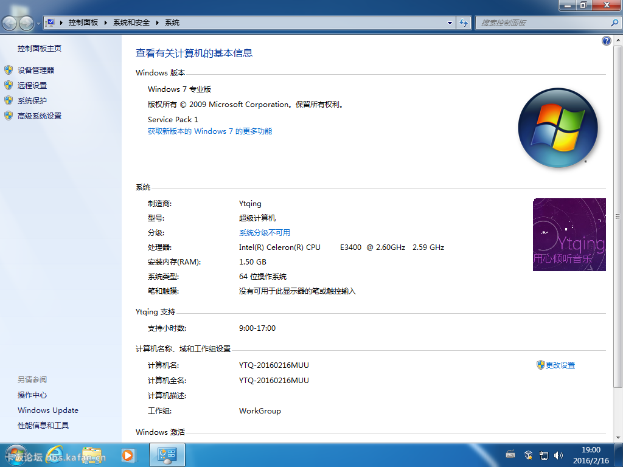Click the refresh button next to address bar
This screenshot has height=467, width=623.
[464, 22]
